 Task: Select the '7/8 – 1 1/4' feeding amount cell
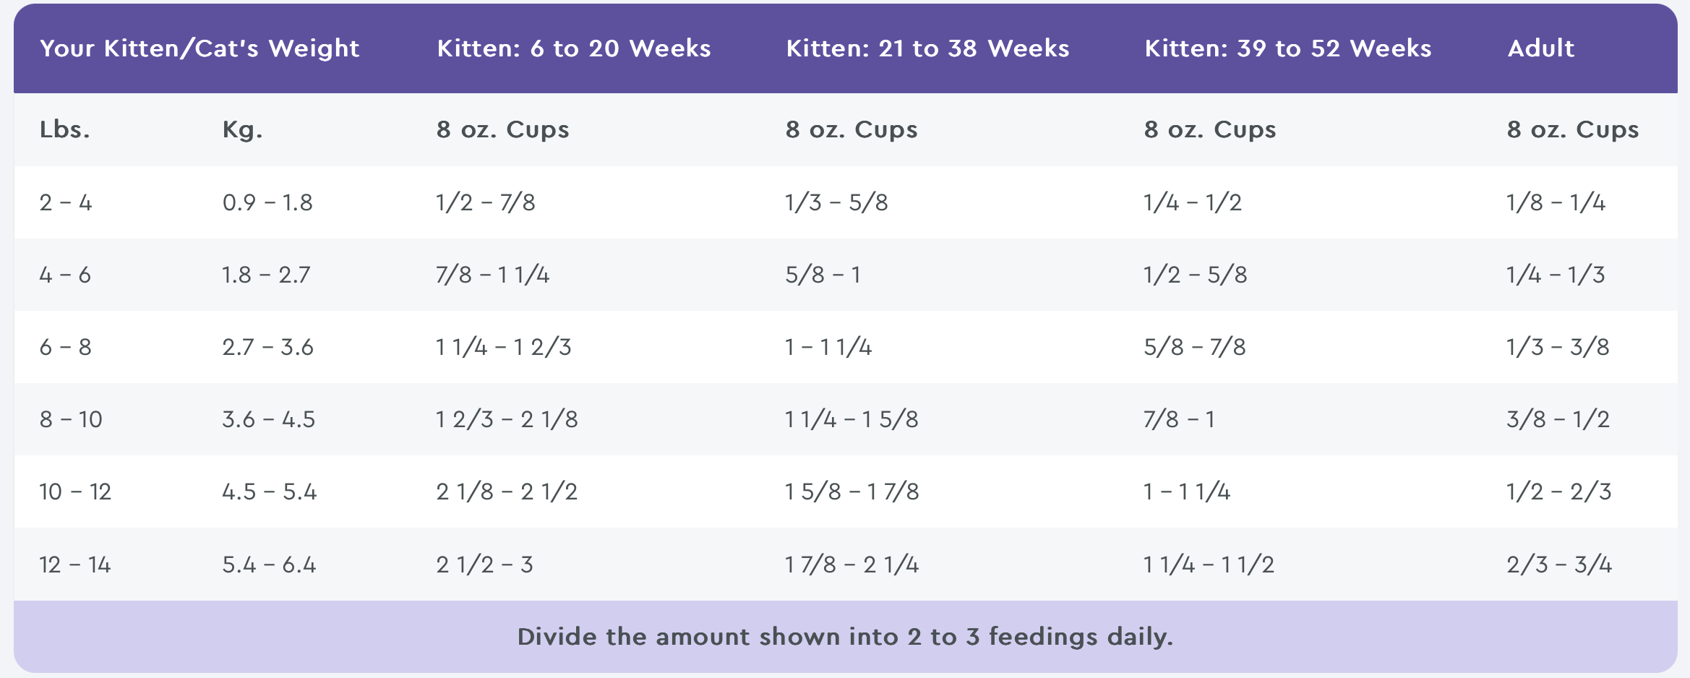pyautogui.click(x=492, y=275)
